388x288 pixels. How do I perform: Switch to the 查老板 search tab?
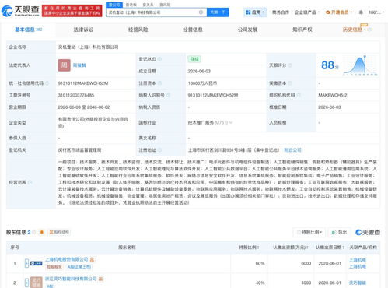click(x=131, y=5)
